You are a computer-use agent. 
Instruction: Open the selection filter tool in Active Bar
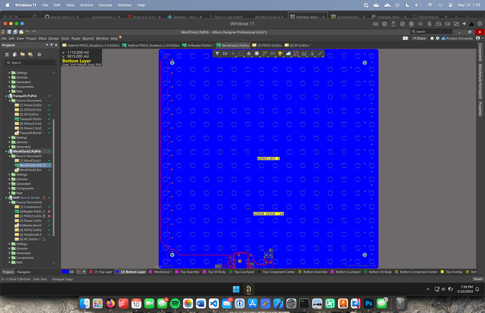click(217, 54)
